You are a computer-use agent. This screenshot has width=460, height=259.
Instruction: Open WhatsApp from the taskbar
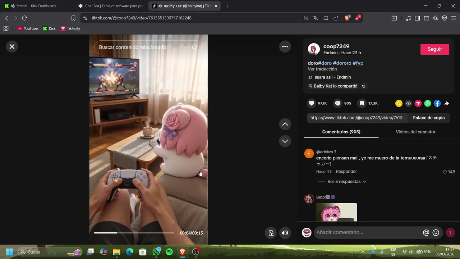(156, 252)
